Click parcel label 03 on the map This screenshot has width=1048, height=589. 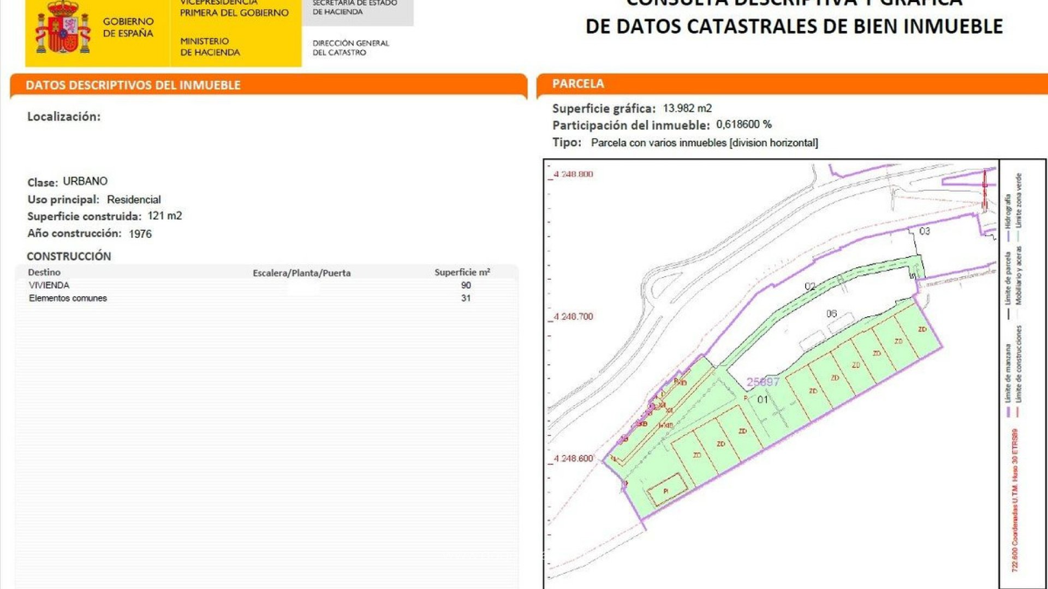(924, 231)
